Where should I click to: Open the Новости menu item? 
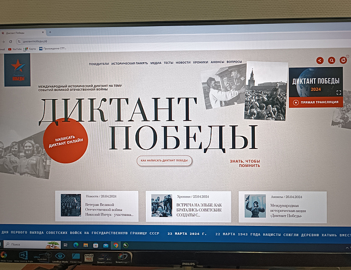click(x=183, y=63)
